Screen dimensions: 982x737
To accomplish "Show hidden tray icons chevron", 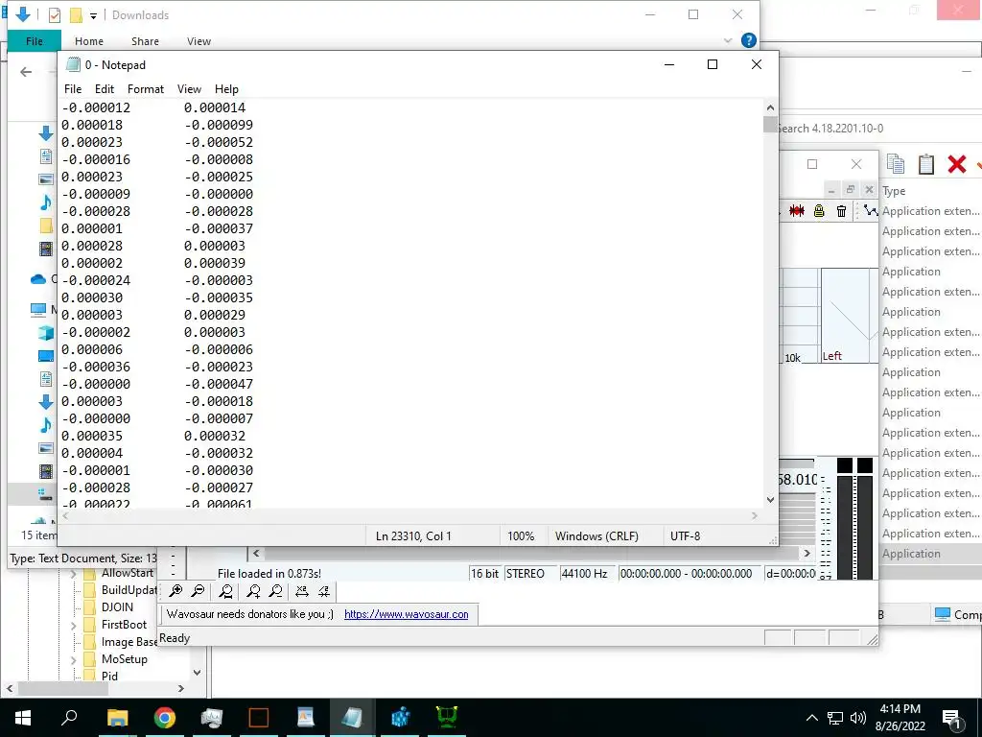I will (x=811, y=718).
